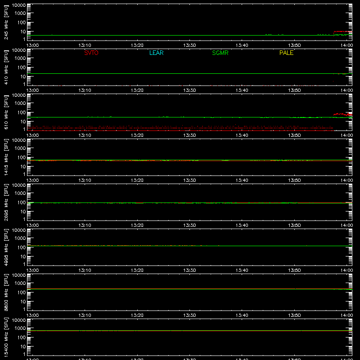
Task: Click the cyan LEAR station legend label
Action: [x=156, y=53]
